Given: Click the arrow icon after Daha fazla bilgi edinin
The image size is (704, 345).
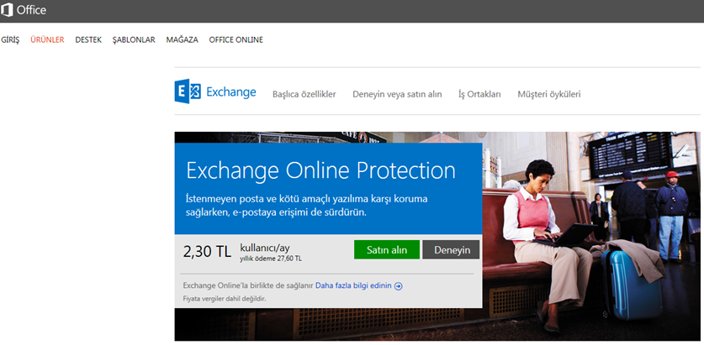Looking at the screenshot, I should pyautogui.click(x=398, y=286).
